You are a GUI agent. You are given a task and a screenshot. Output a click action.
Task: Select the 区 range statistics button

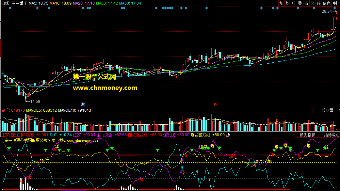click(x=313, y=3)
